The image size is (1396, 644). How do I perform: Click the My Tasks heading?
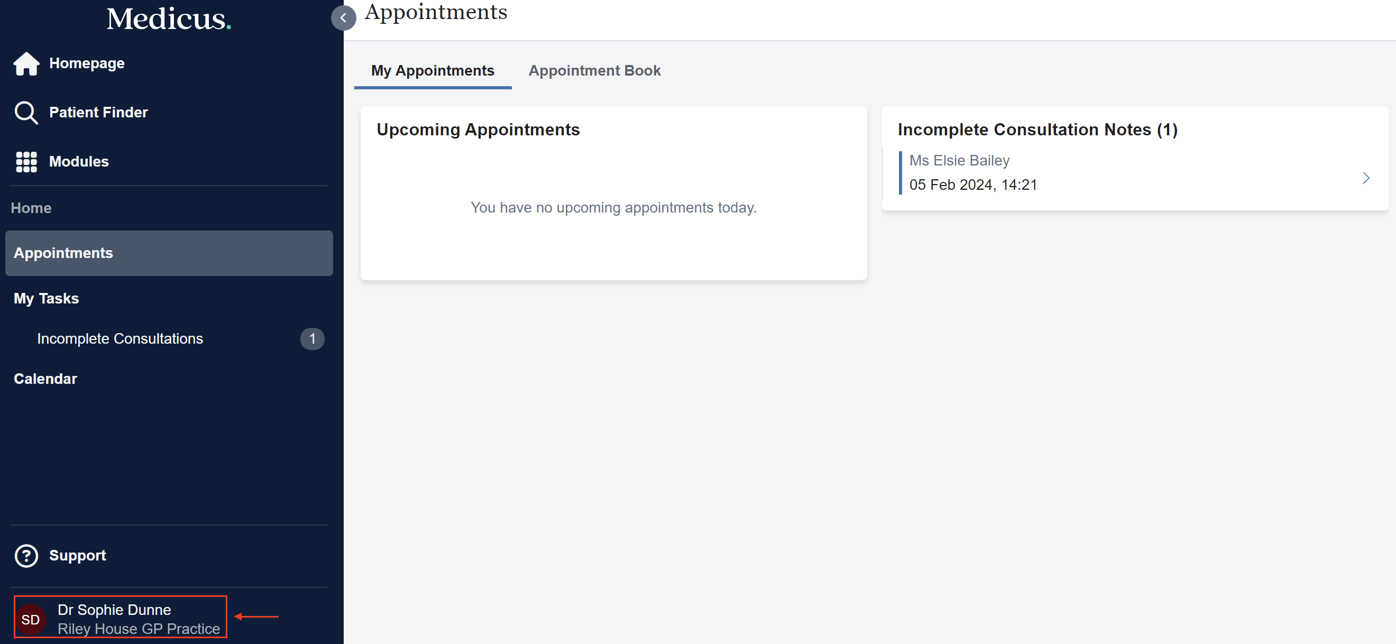[46, 298]
